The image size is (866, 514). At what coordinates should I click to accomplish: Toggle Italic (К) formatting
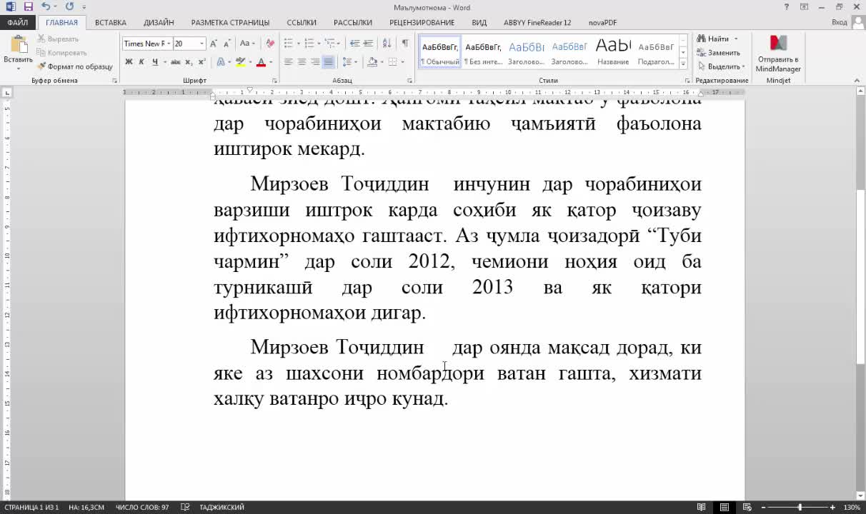point(141,62)
